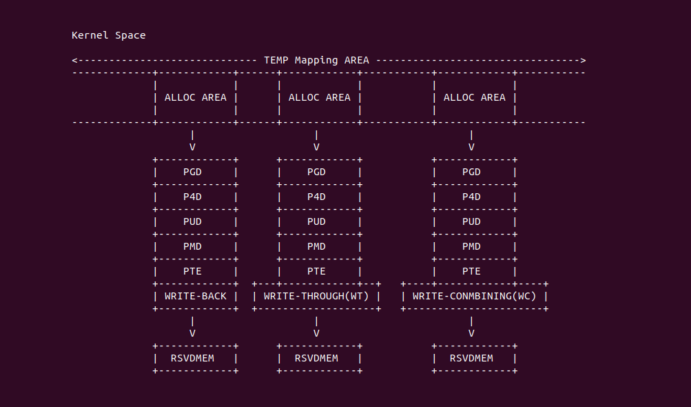Click P4D in the middle column
This screenshot has height=407, width=691.
[x=316, y=197]
